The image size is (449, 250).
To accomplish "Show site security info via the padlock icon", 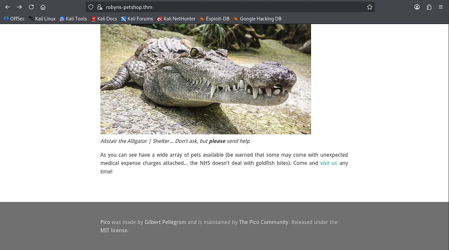I will (x=100, y=7).
